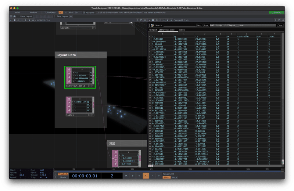Toggle bypass flag on table1 node
294x191 pixels.
pyautogui.click(x=69, y=107)
